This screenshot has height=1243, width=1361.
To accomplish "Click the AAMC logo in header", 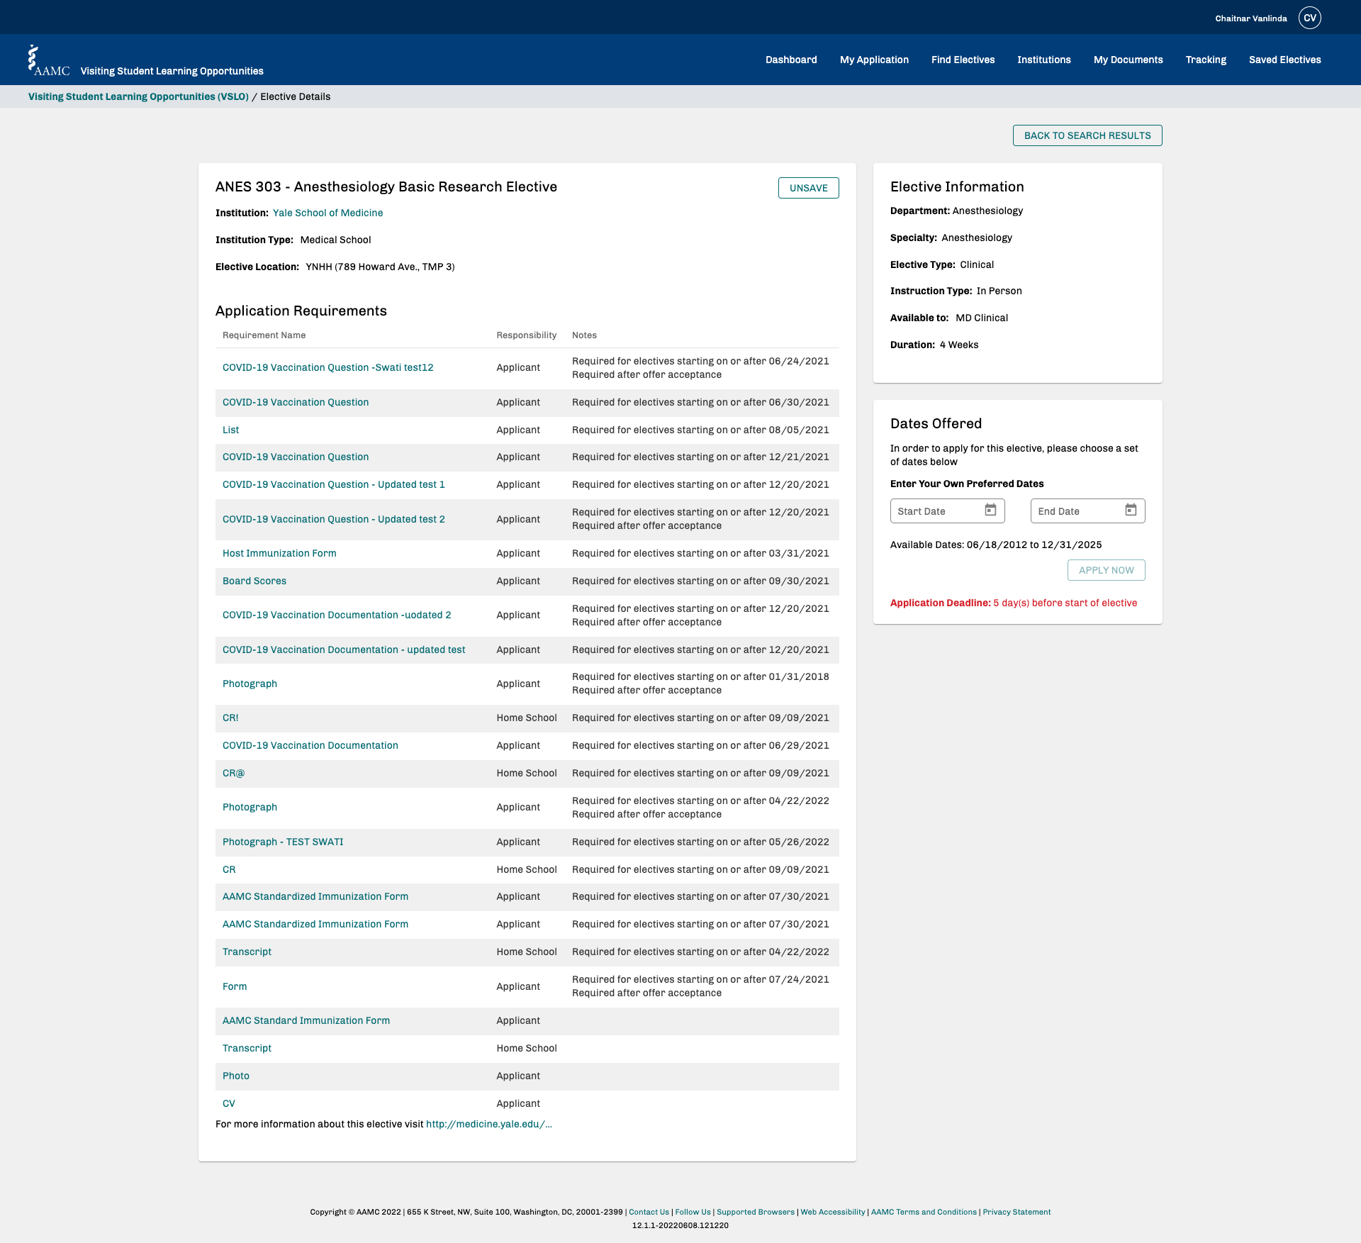I will click(49, 61).
